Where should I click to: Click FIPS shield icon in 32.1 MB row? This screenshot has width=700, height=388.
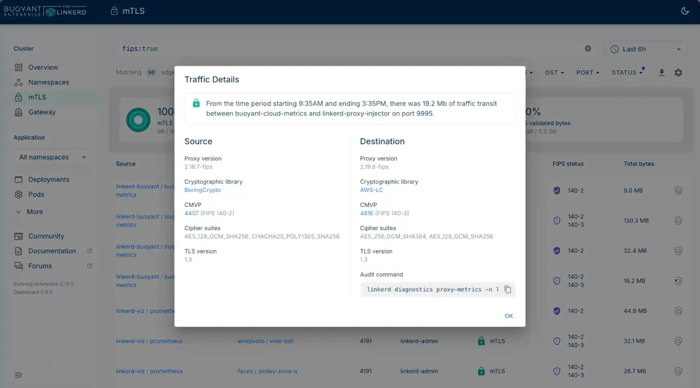coord(557,341)
